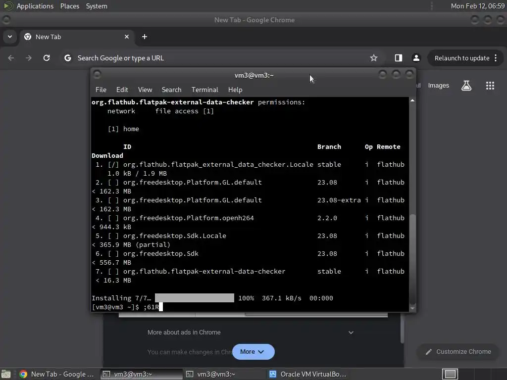Bookmark this tab with the star icon
The width and height of the screenshot is (507, 380).
point(374,58)
